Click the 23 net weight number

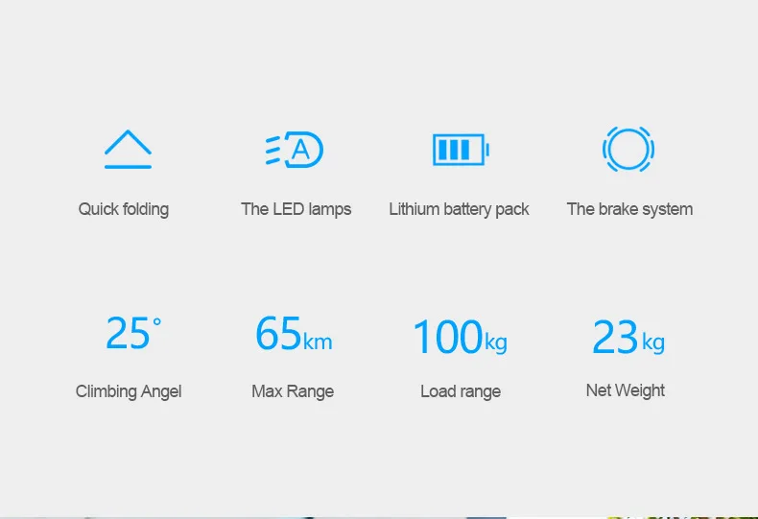click(615, 338)
